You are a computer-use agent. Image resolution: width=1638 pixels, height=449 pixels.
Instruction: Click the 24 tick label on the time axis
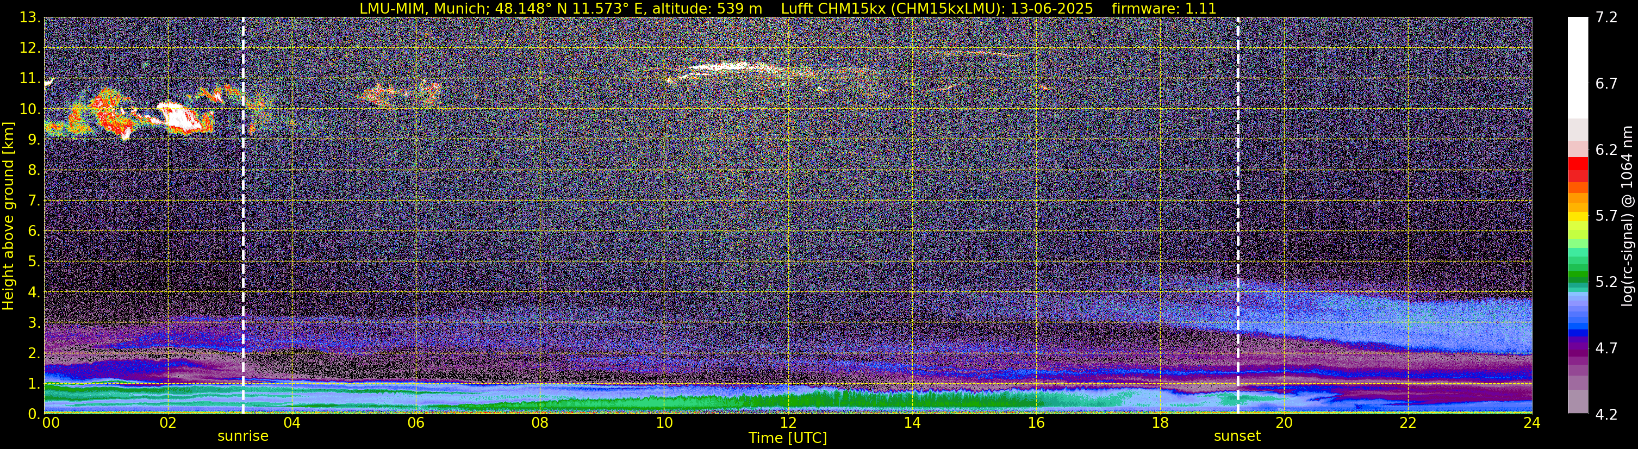pos(1532,423)
